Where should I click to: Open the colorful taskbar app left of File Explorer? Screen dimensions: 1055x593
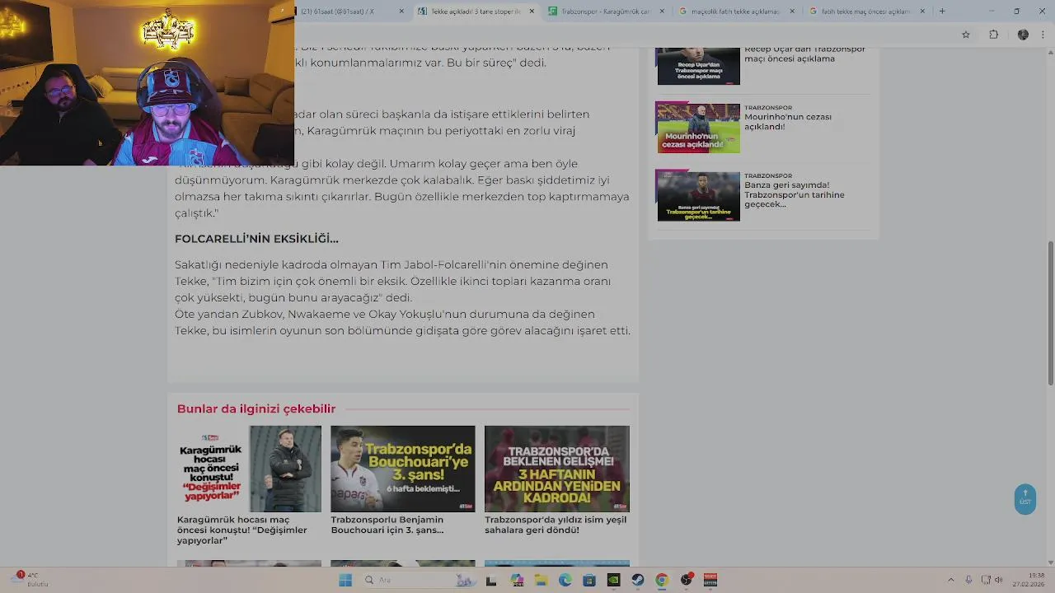point(517,580)
